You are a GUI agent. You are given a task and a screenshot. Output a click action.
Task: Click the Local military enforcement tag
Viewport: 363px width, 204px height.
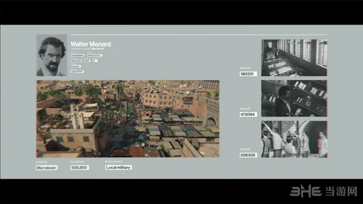[x=118, y=168]
